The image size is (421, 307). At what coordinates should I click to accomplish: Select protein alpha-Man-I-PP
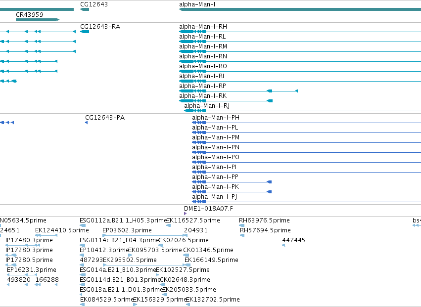[x=215, y=177]
